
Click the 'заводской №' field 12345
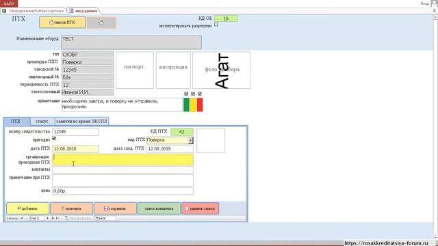tap(88, 70)
